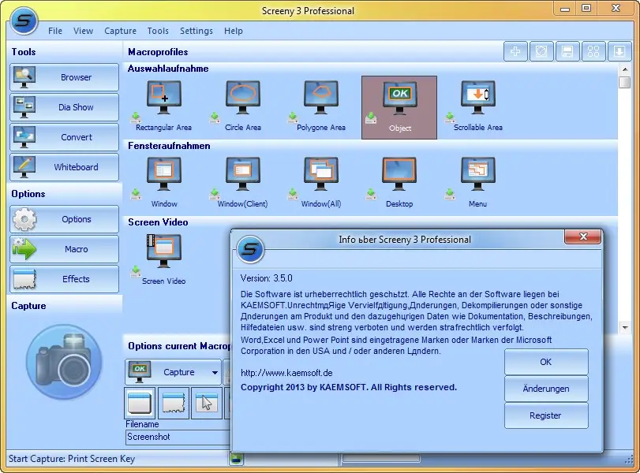This screenshot has width=640, height=473.
Task: Open the Macro settings button
Action: pyautogui.click(x=65, y=249)
